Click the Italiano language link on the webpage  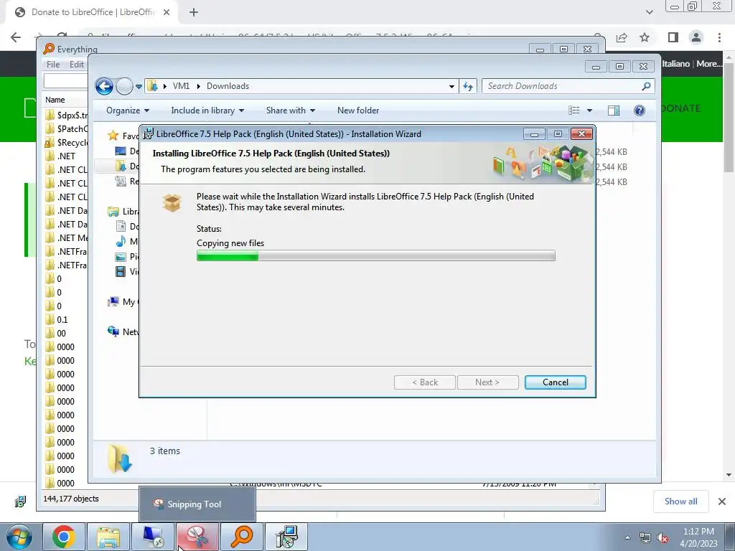[675, 64]
